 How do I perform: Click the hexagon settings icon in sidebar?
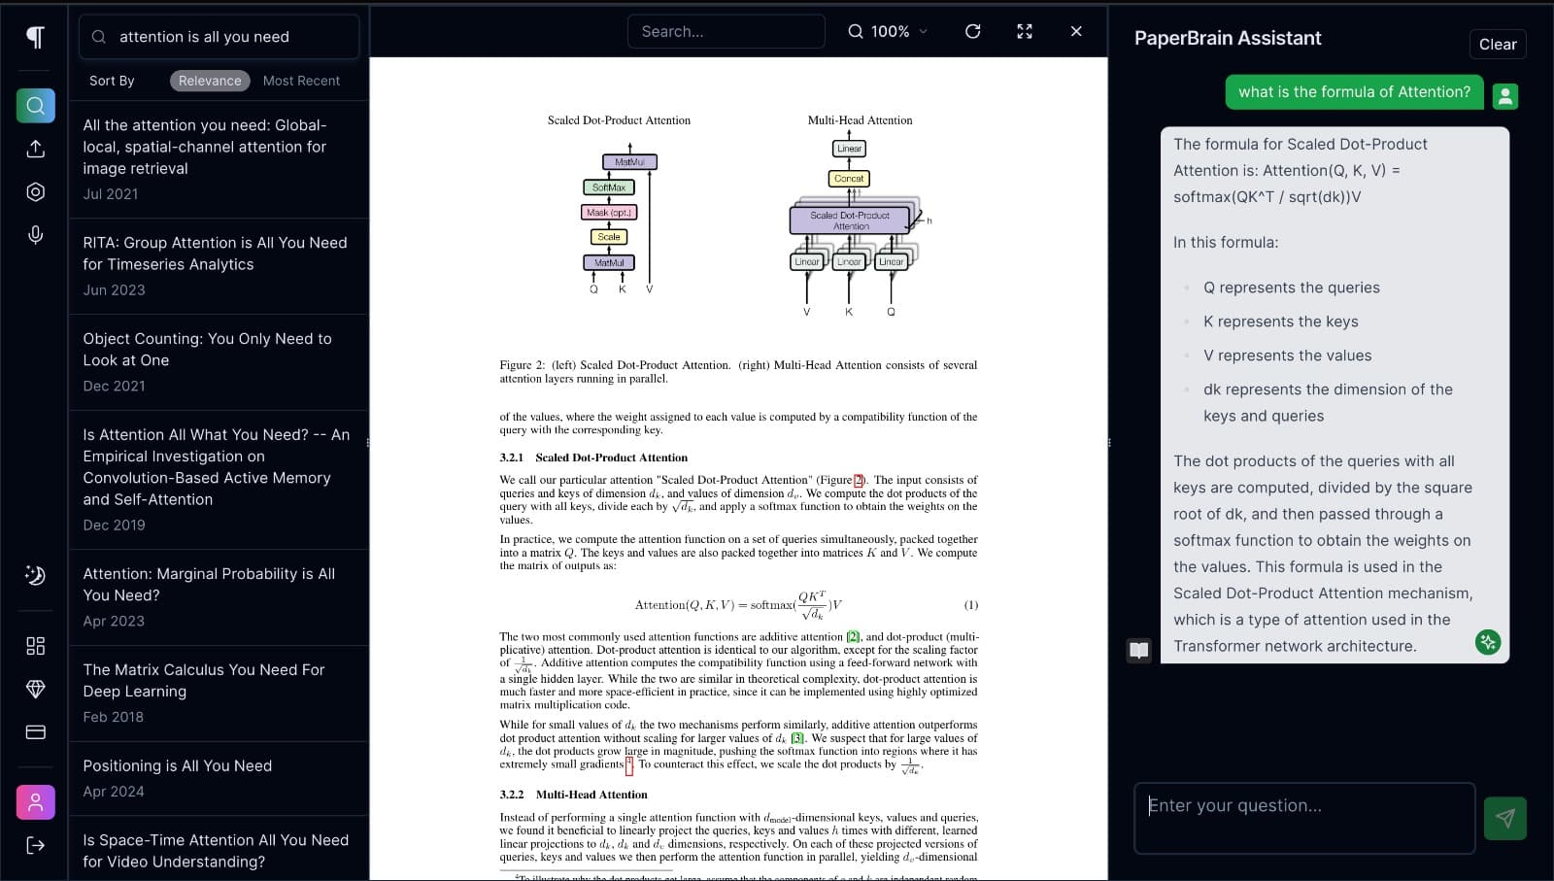tap(35, 191)
